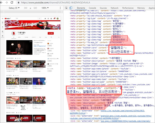This screenshot has width=155, height=123.
Task: Click the Library folder icon in sidebar
Action: pyautogui.click(x=3, y=36)
